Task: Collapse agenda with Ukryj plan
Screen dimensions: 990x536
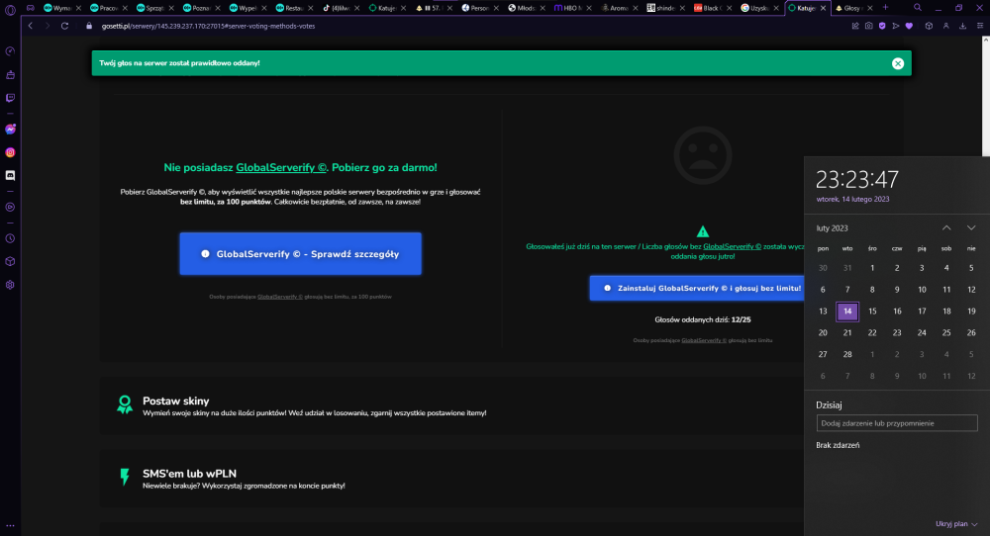Action: (x=956, y=524)
